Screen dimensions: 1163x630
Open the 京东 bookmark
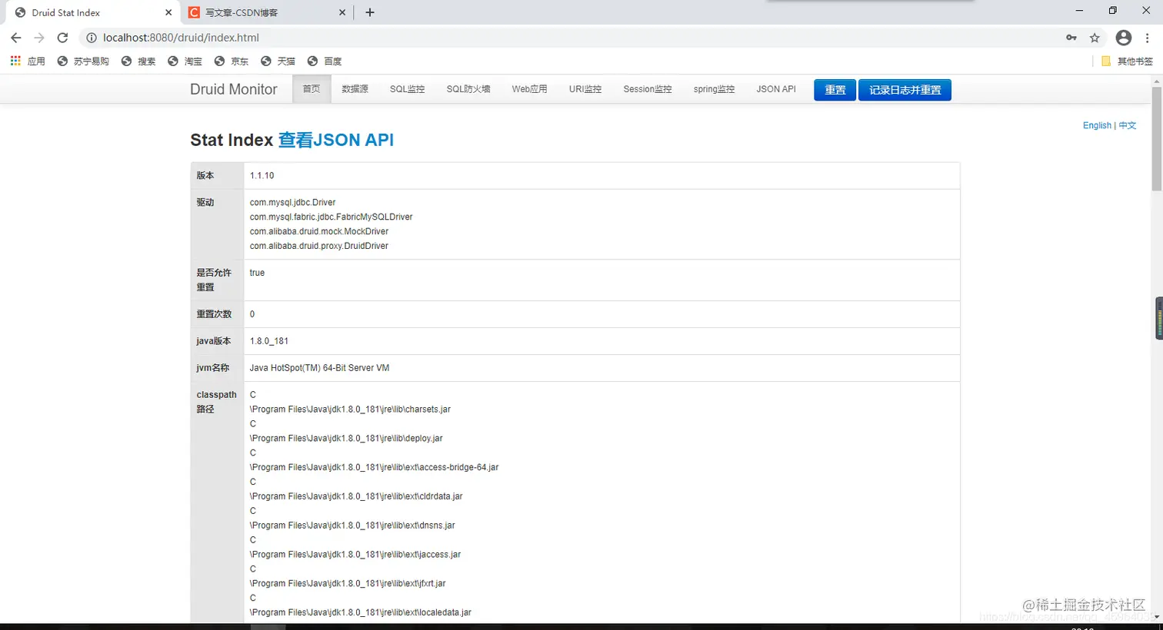(232, 61)
